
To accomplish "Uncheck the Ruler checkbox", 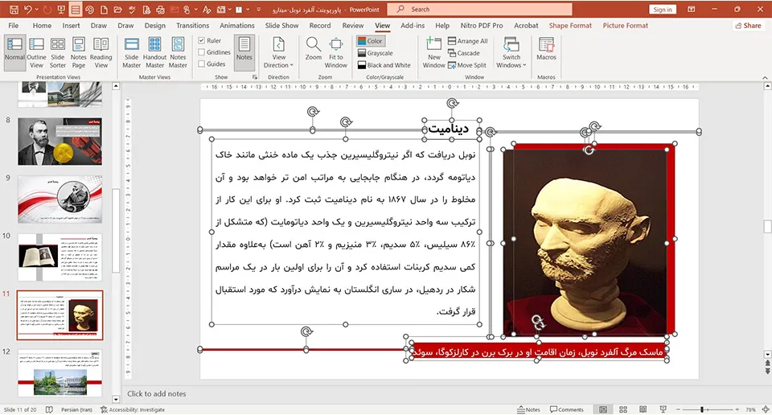I will [x=202, y=41].
